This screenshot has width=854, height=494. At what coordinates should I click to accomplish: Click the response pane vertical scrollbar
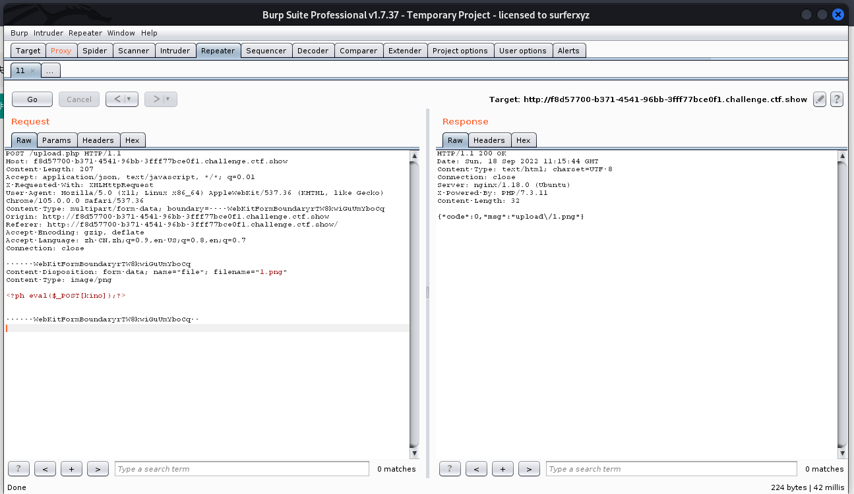click(x=841, y=304)
